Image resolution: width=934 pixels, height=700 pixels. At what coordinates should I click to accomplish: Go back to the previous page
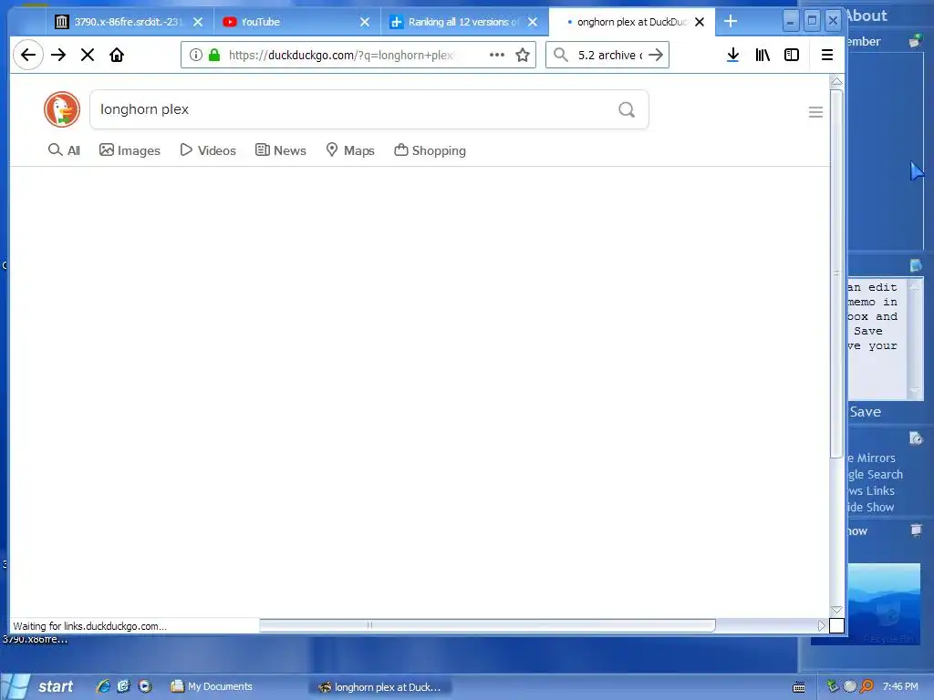click(x=28, y=55)
